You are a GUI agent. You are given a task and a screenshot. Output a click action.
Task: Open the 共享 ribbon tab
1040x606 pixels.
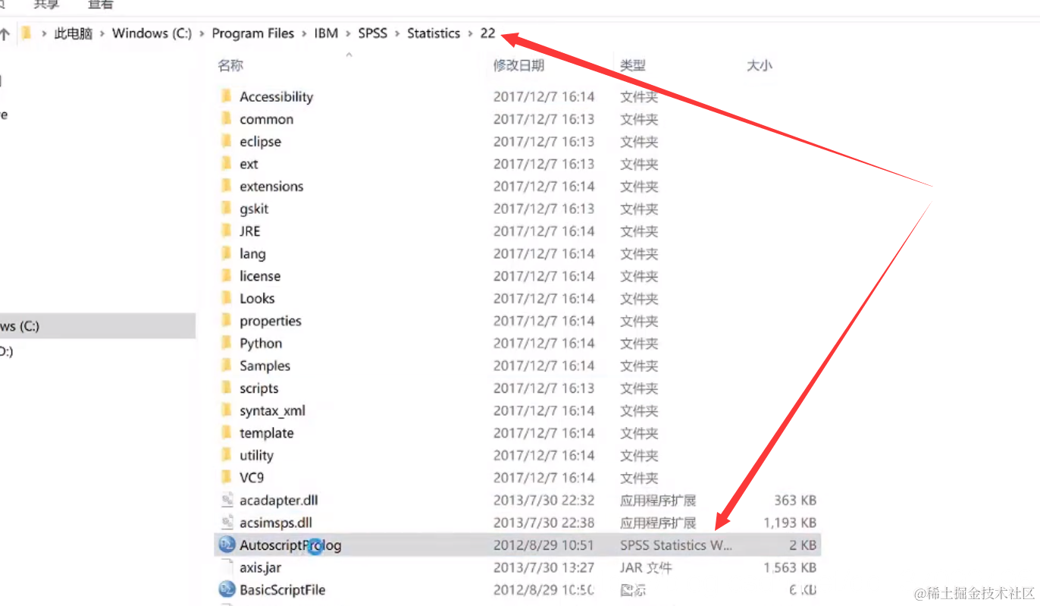click(46, 4)
